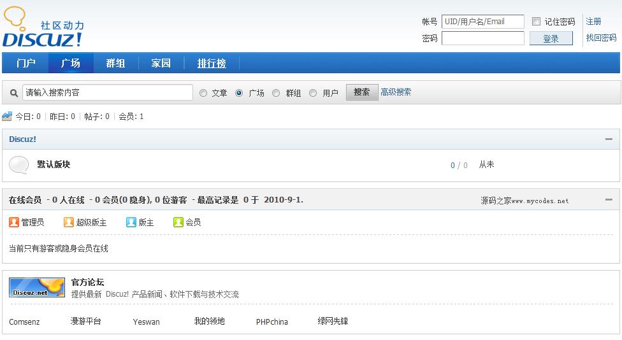Open the 门户 navigation tab
The height and width of the screenshot is (340, 622).
(x=25, y=63)
